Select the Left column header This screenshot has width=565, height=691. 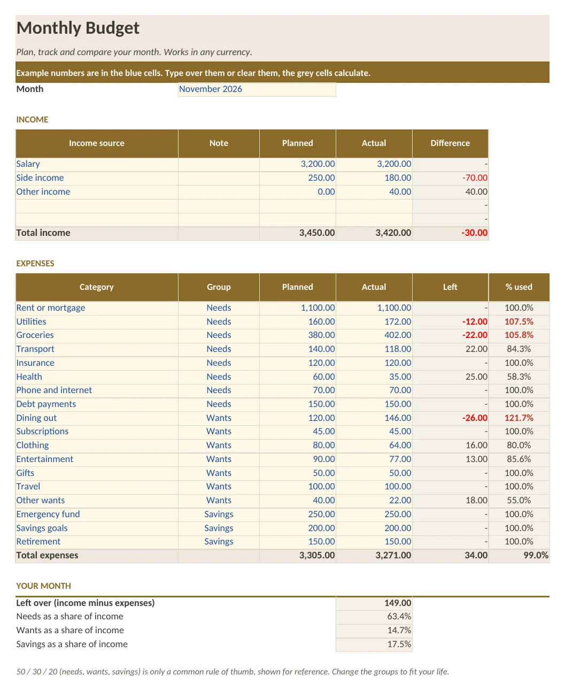point(451,287)
